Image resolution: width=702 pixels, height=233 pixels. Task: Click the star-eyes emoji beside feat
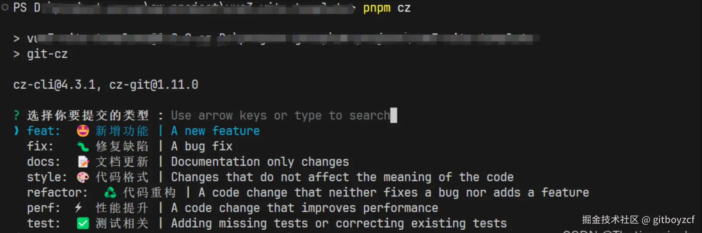83,131
